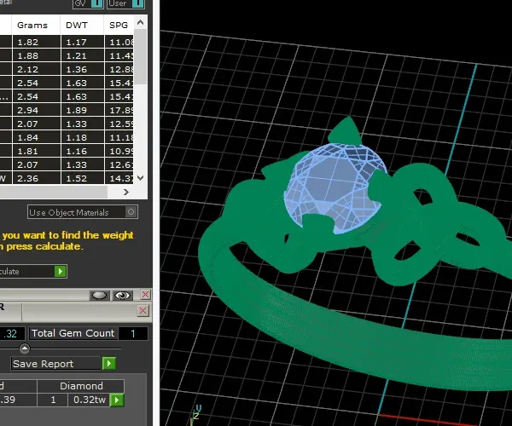Screen dimensions: 512x426
Task: Toggle the Use Object Materials option
Action: [x=83, y=212]
